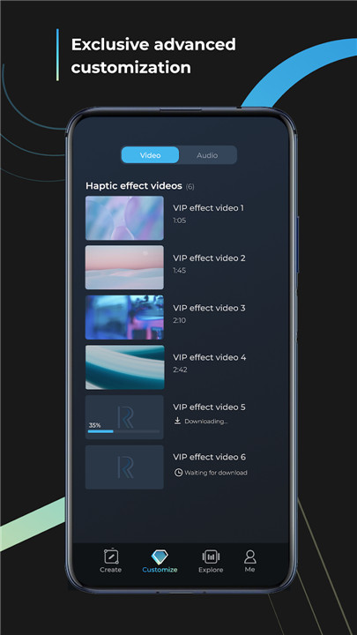This screenshot has width=357, height=635.
Task: Tap VIP effect video 6 placeholder thumbnail
Action: pyautogui.click(x=124, y=467)
